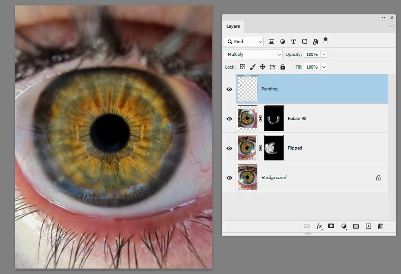Select the Background layer thumbnail

247,177
